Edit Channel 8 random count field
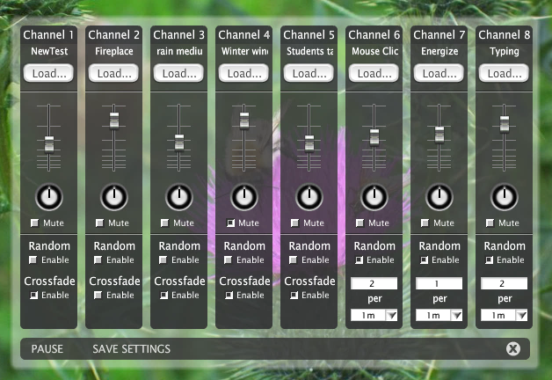Screen dimensions: 552x380 pyautogui.click(x=505, y=283)
